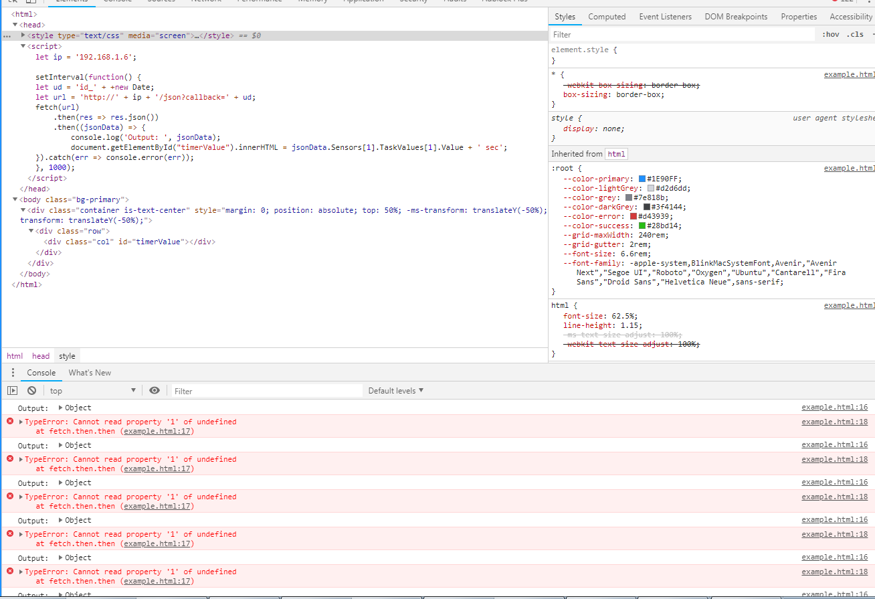Select the Console drawer tab
The height and width of the screenshot is (599, 875).
pyautogui.click(x=41, y=373)
